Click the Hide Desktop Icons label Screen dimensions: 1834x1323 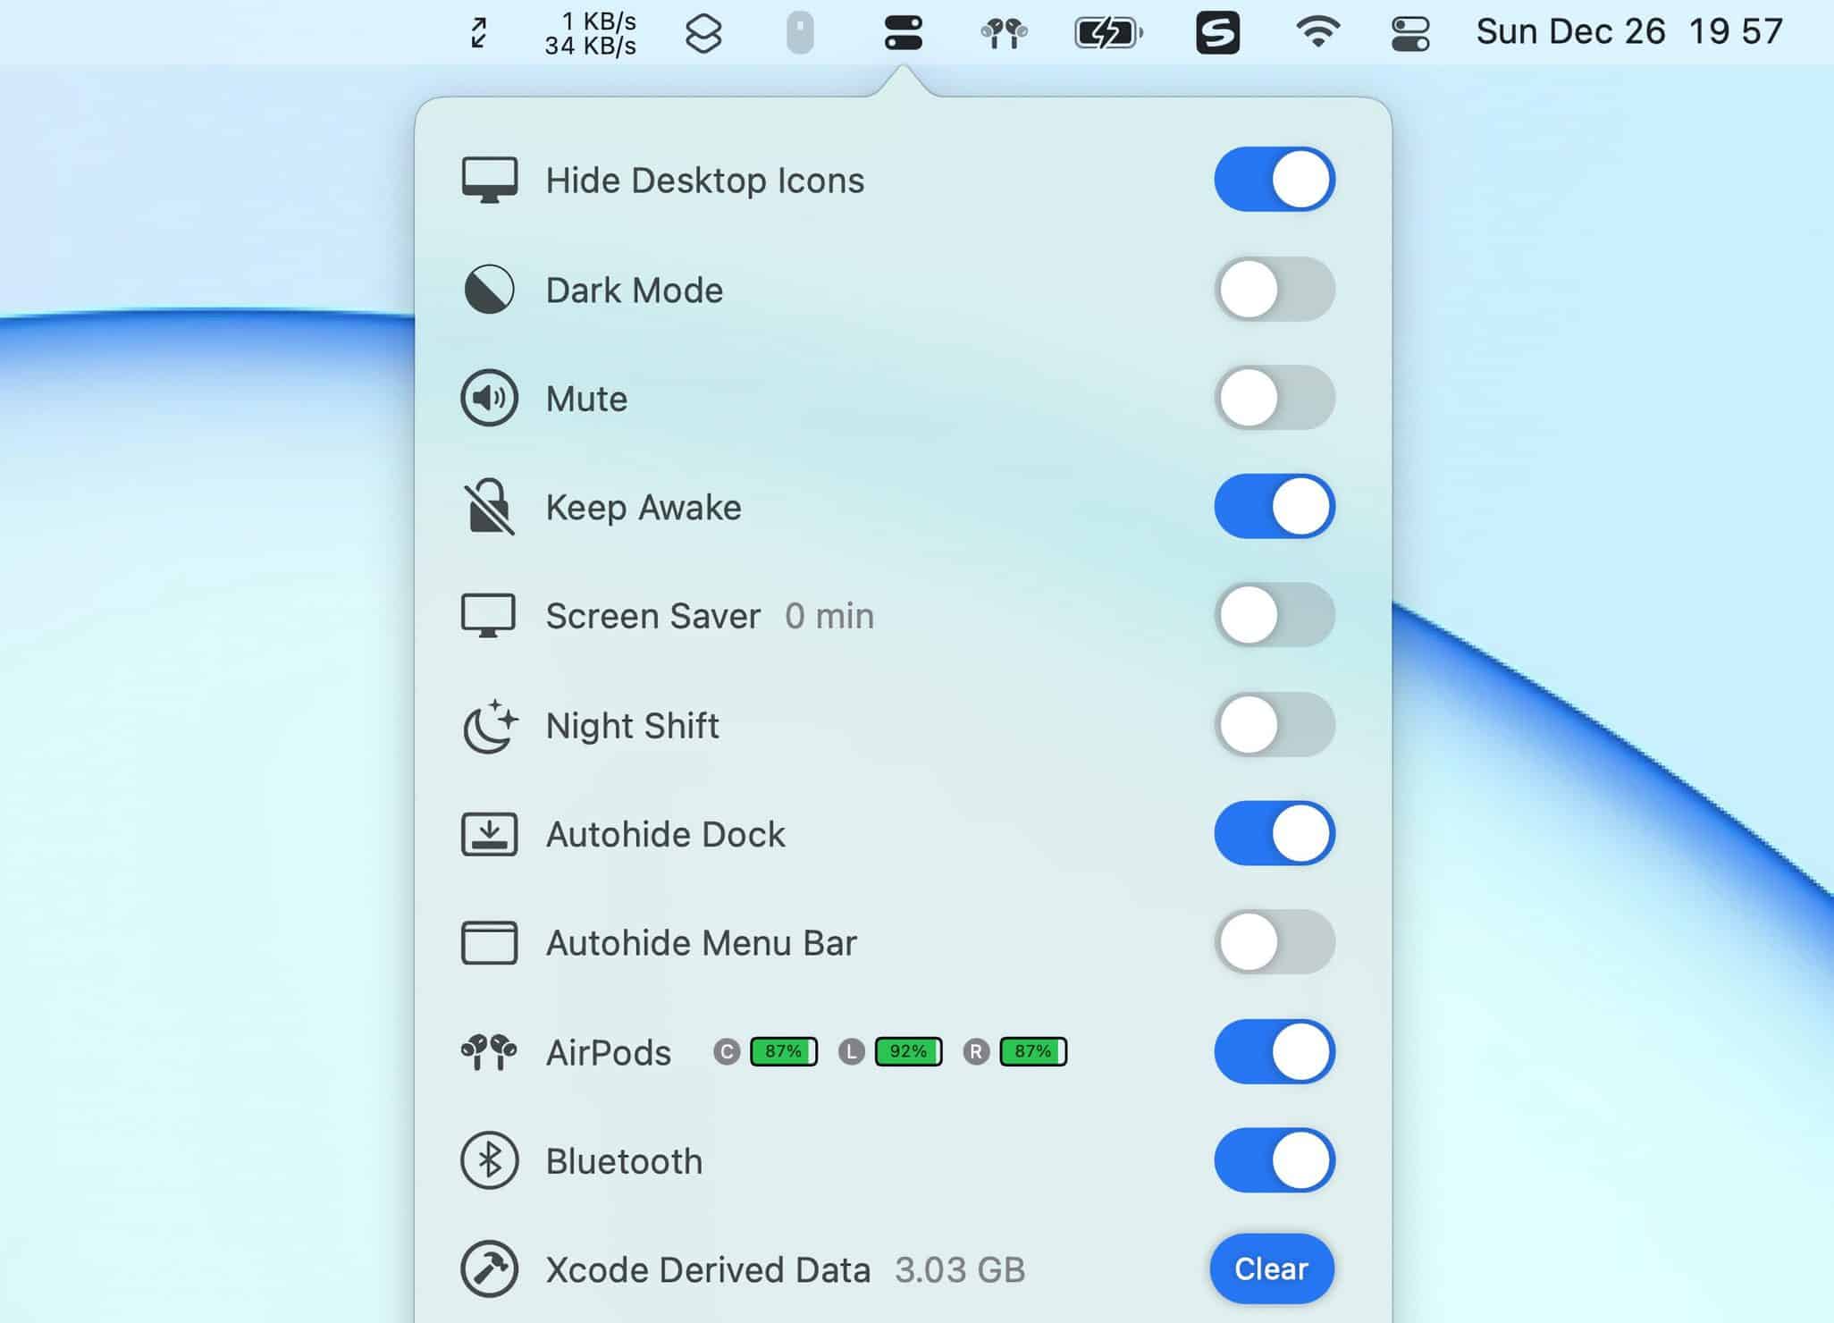coord(705,181)
